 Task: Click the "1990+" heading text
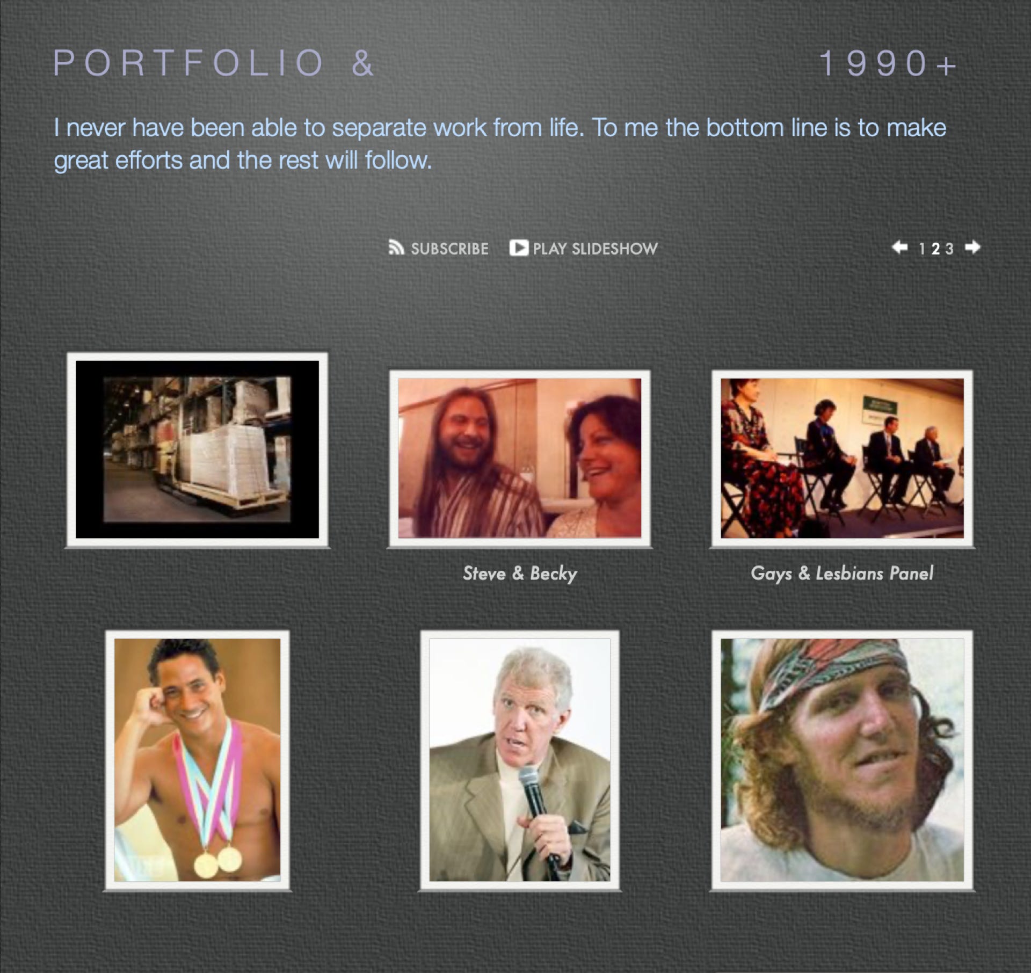(889, 63)
